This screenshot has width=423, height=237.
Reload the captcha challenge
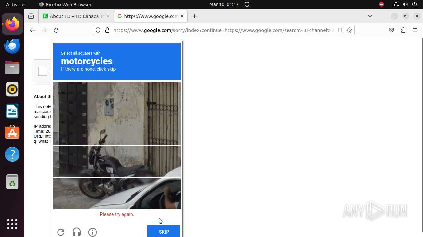coord(61,232)
